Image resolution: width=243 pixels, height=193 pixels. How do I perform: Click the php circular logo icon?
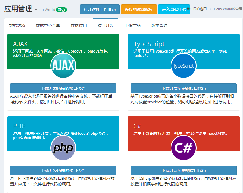[x=63, y=148]
